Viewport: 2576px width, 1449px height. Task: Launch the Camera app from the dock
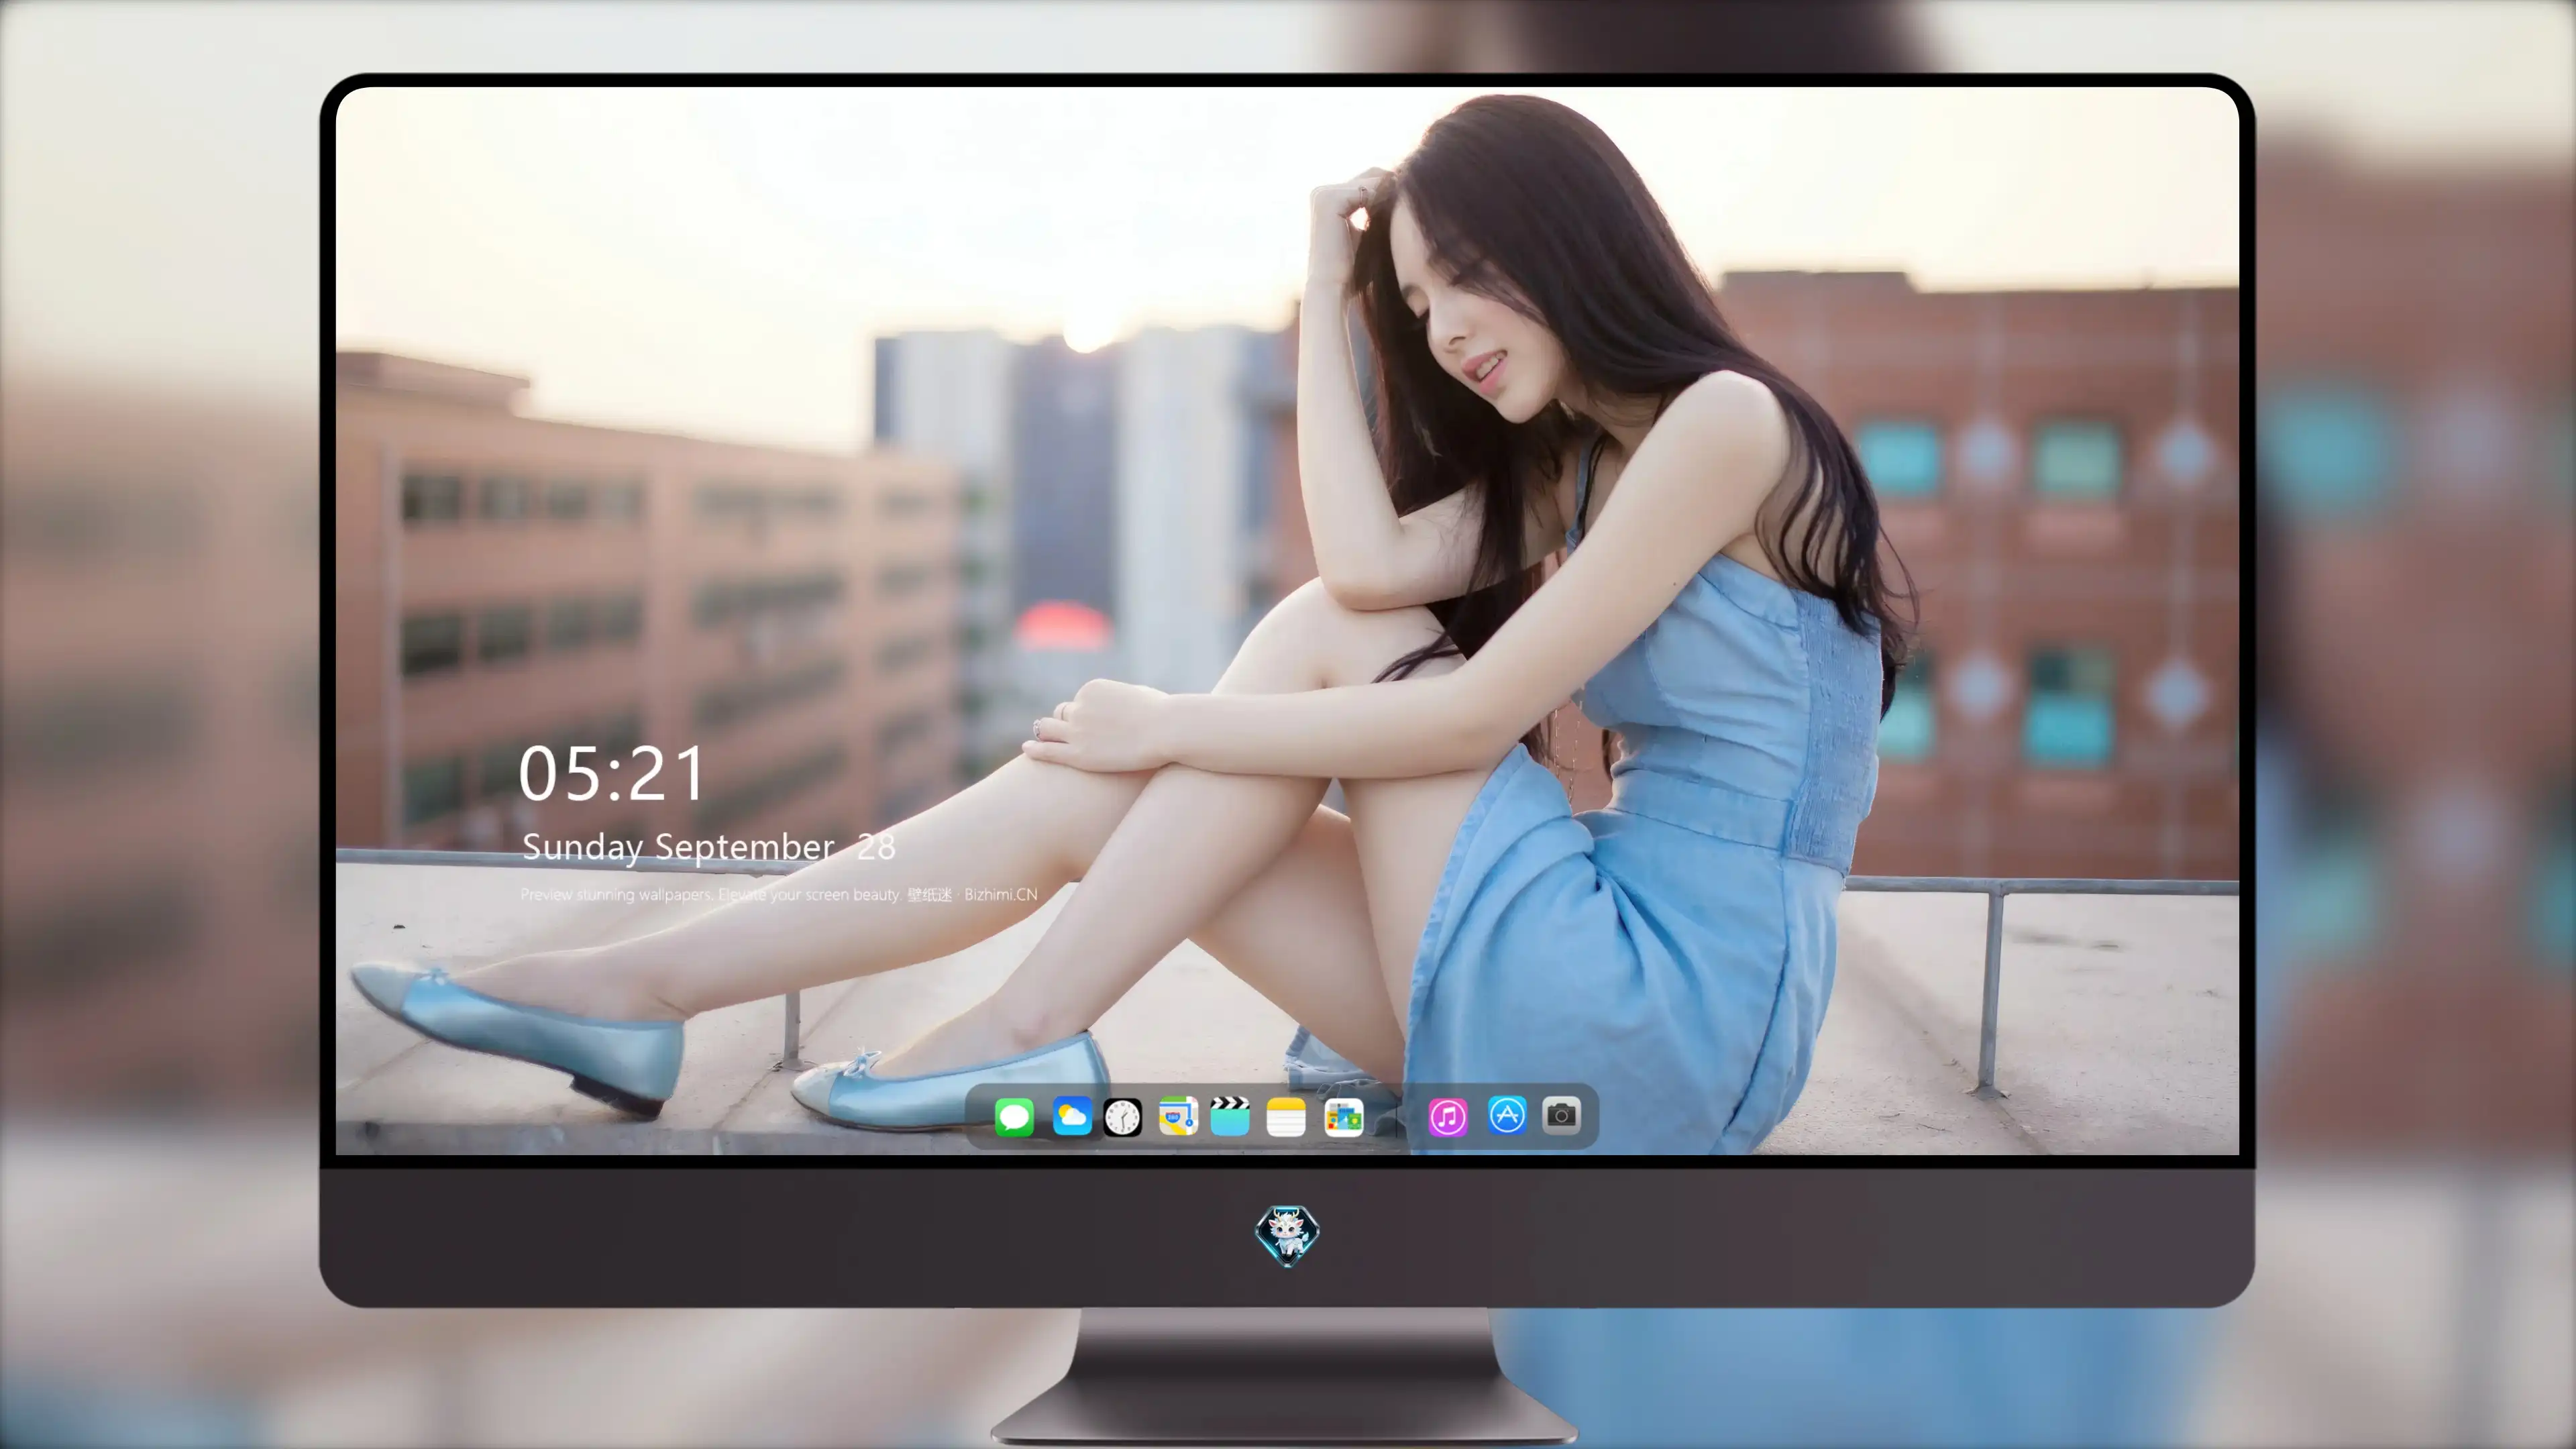(1561, 1115)
